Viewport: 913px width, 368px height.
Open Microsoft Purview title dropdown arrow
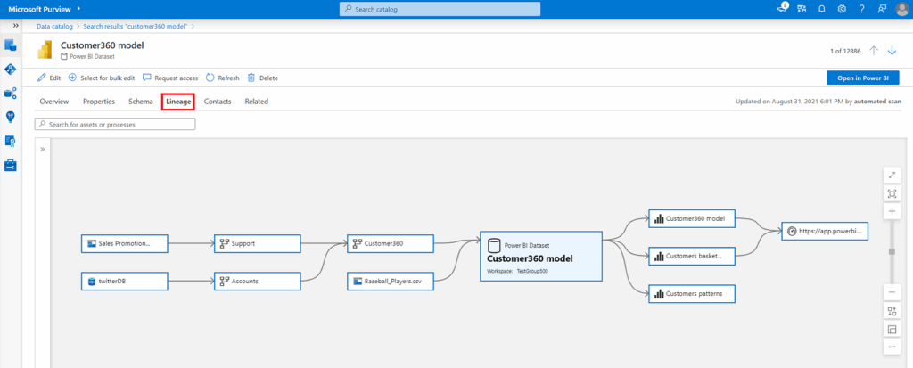coord(78,9)
